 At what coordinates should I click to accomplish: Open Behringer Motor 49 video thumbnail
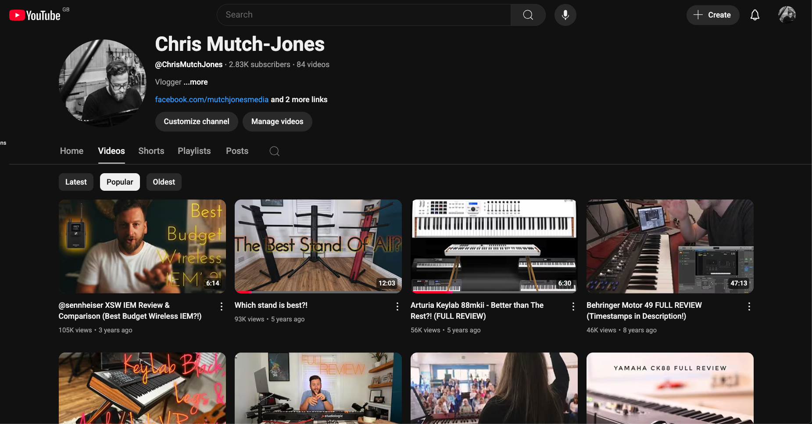click(x=670, y=246)
